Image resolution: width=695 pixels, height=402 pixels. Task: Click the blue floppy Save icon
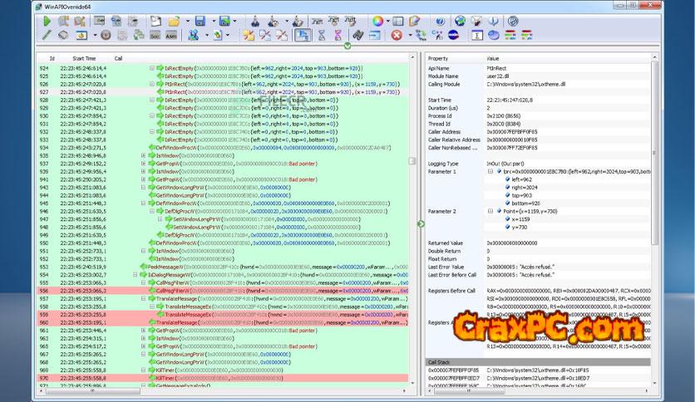coord(200,20)
